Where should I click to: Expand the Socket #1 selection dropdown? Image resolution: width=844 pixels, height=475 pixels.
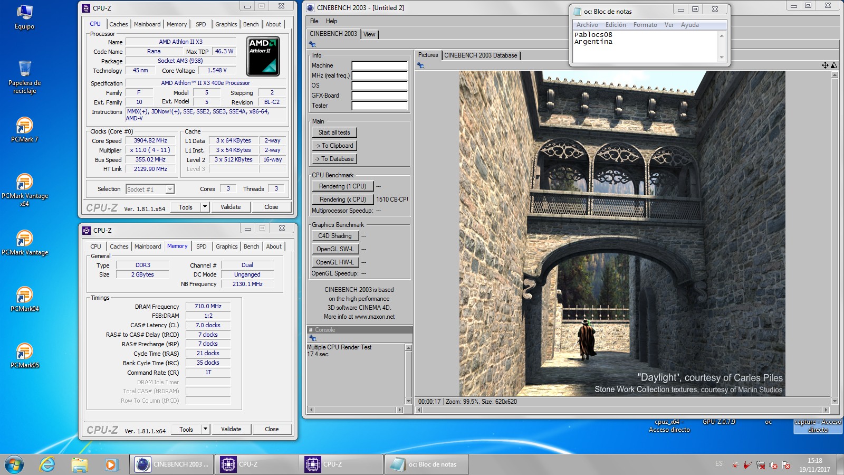tap(169, 189)
